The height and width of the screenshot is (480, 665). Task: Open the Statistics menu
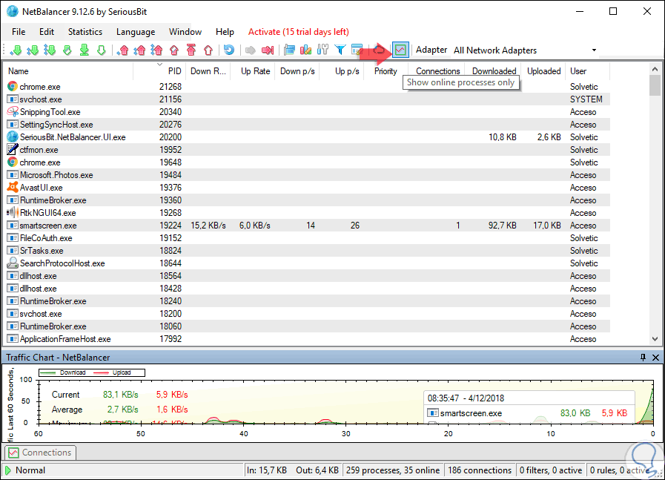85,32
